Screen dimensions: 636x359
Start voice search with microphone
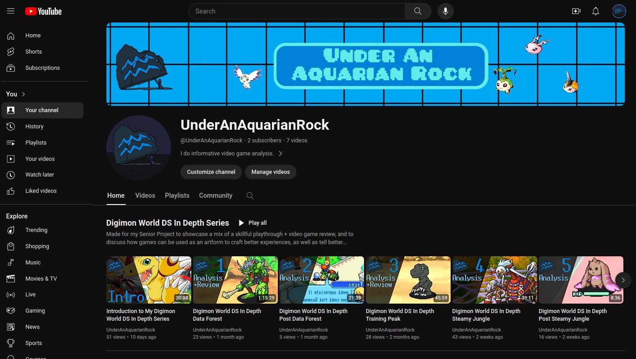[x=446, y=11]
